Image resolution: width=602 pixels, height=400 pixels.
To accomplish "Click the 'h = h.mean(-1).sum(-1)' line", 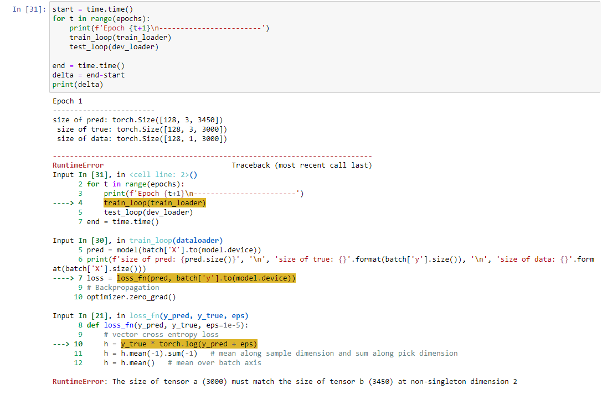I will 151,353.
